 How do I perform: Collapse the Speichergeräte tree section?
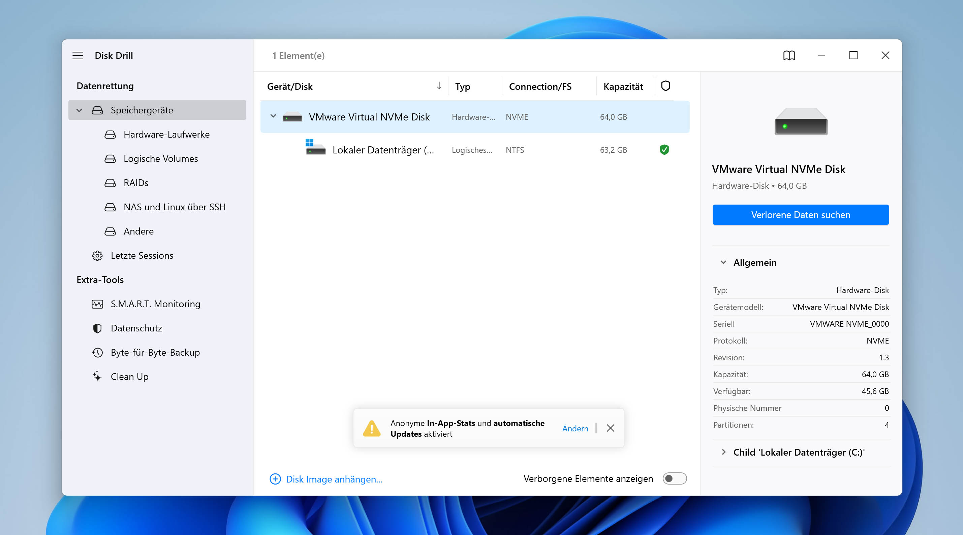(79, 110)
